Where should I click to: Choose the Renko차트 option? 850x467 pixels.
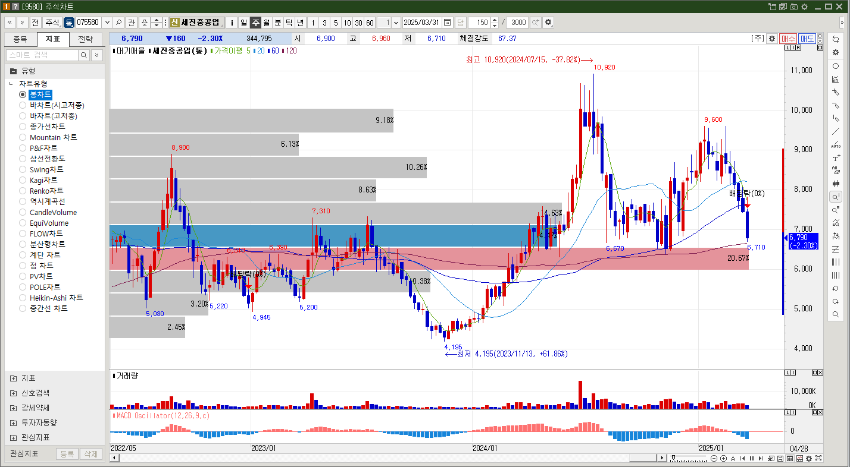(x=23, y=191)
